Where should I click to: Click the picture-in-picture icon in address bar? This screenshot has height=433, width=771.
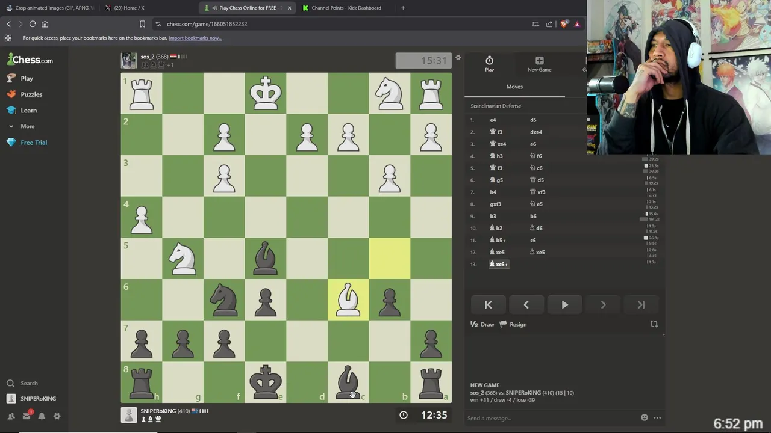point(535,24)
